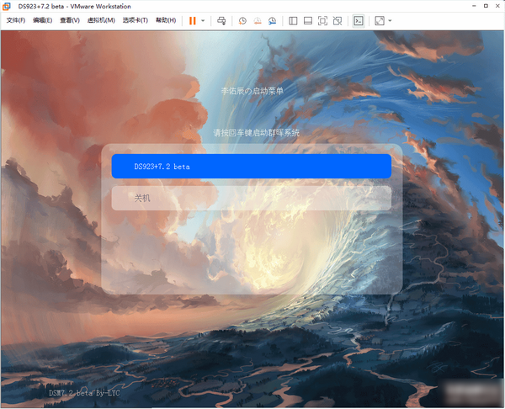
Task: Click the 李佑辰の启动菜单 title text
Action: click(252, 91)
